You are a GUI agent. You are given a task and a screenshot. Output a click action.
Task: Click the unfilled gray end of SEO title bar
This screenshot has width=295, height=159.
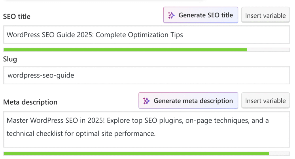[268, 50]
